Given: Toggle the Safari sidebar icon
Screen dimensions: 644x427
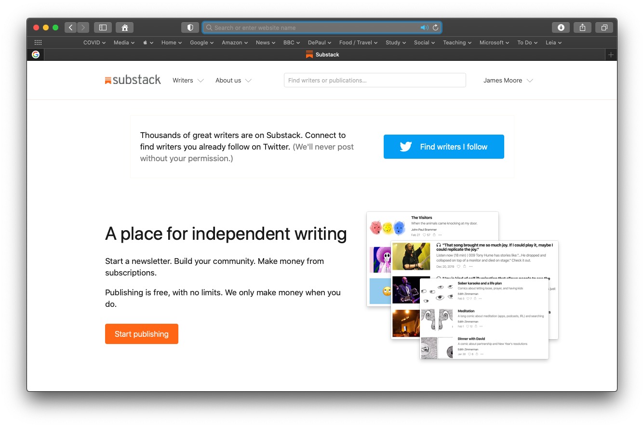Looking at the screenshot, I should pyautogui.click(x=103, y=28).
